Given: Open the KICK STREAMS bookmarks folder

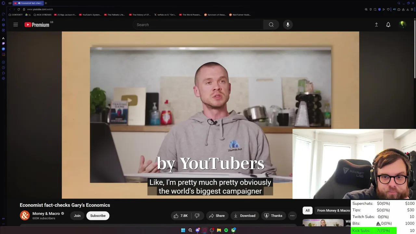Looking at the screenshot, I should [43, 15].
